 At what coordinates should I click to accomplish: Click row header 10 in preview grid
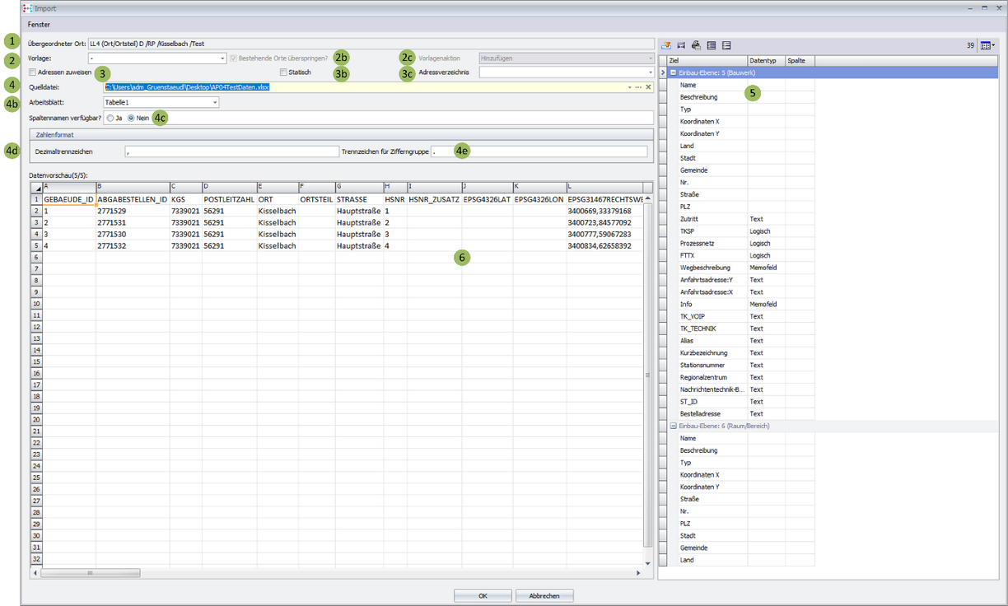tap(36, 304)
